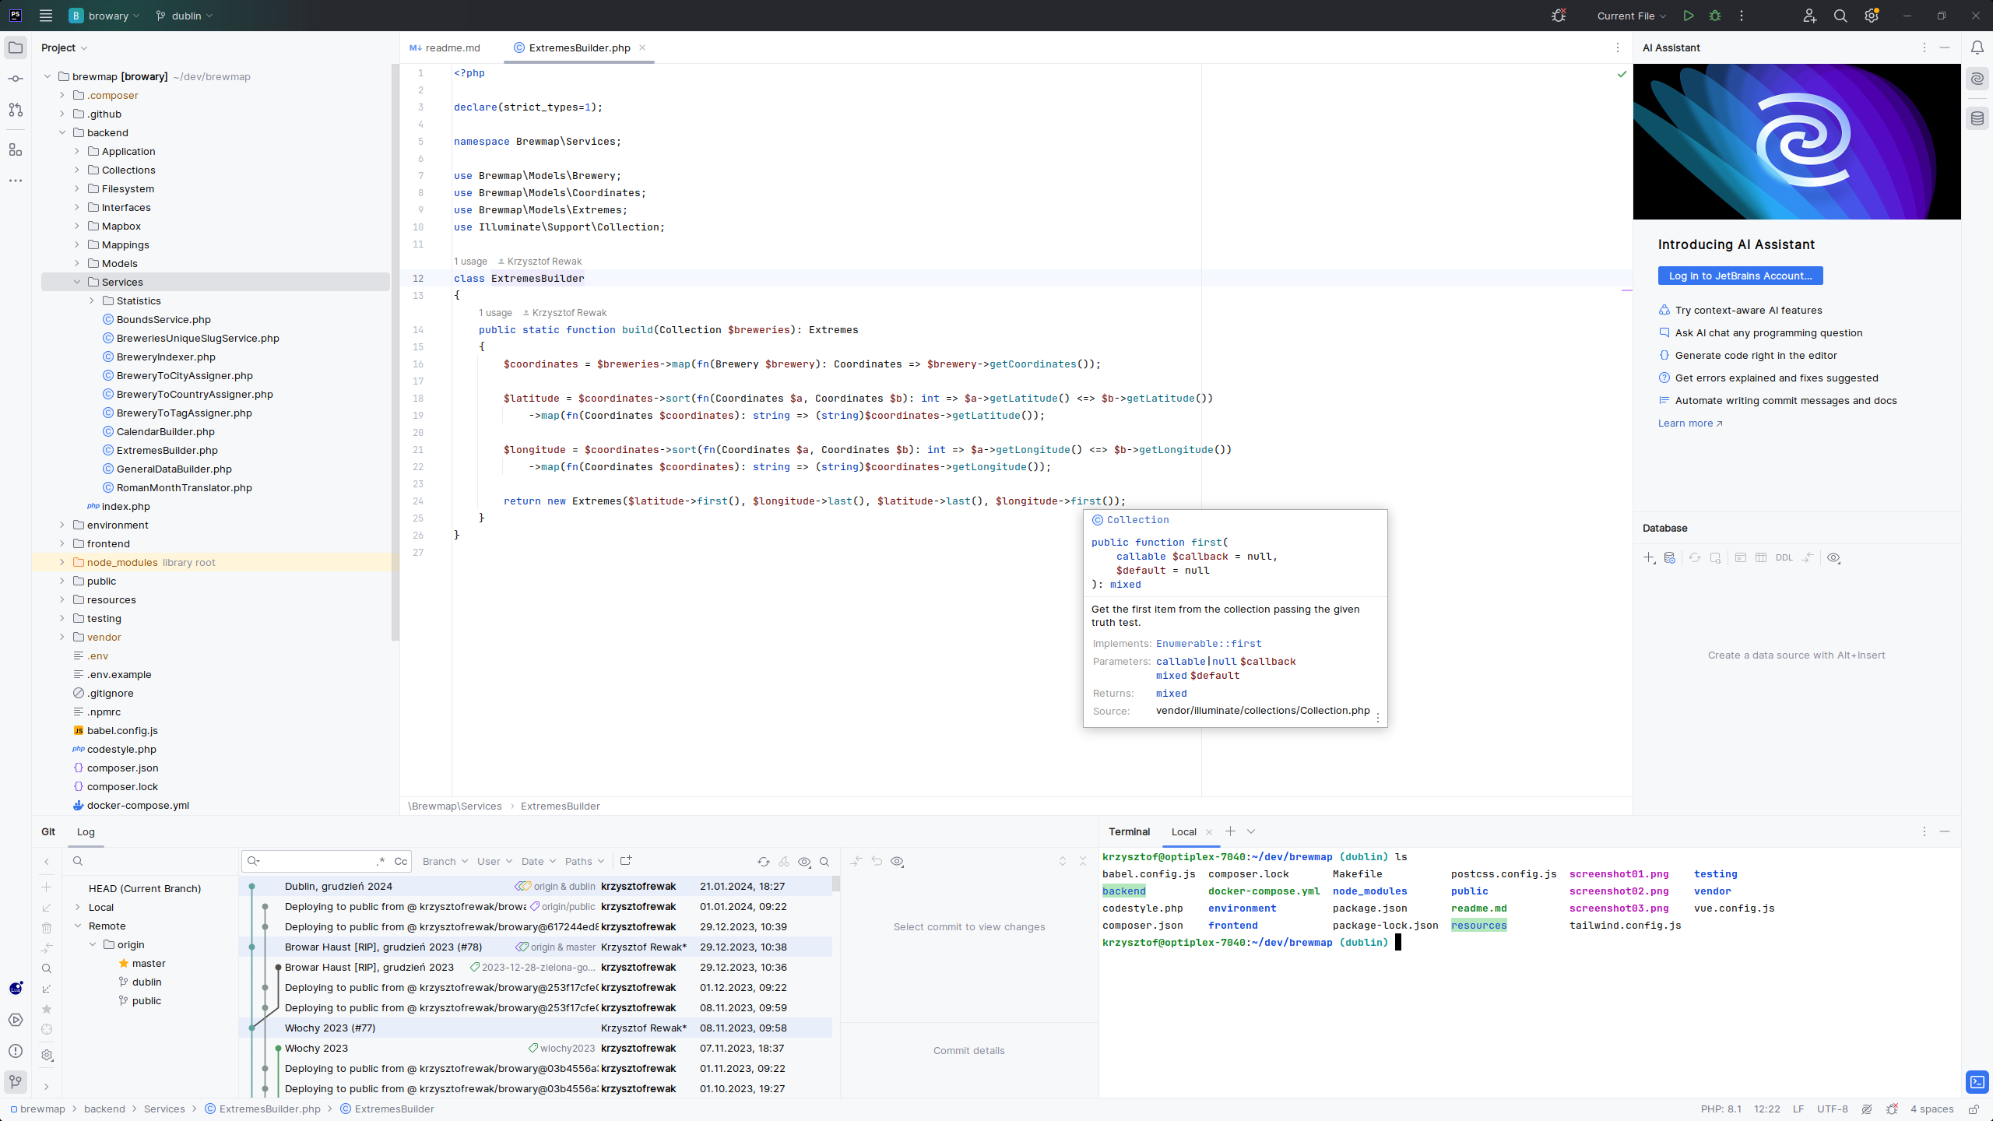Open the AI Assistant icon on right sidebar

[x=1977, y=78]
